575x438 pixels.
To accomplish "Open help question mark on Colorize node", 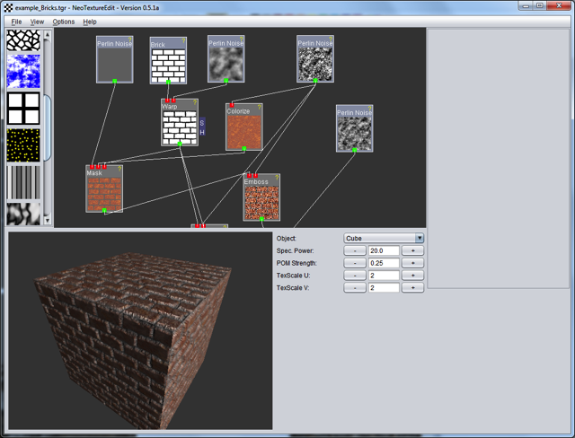I will tap(260, 107).
